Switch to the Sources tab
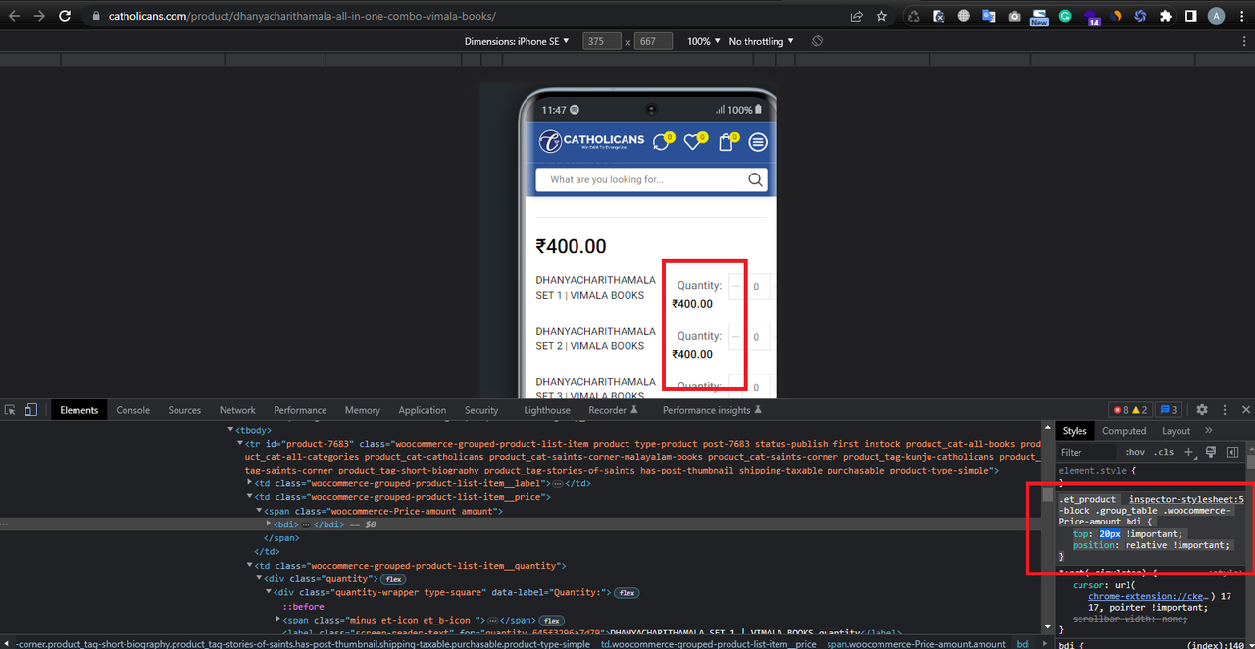The width and height of the screenshot is (1255, 649). [184, 410]
